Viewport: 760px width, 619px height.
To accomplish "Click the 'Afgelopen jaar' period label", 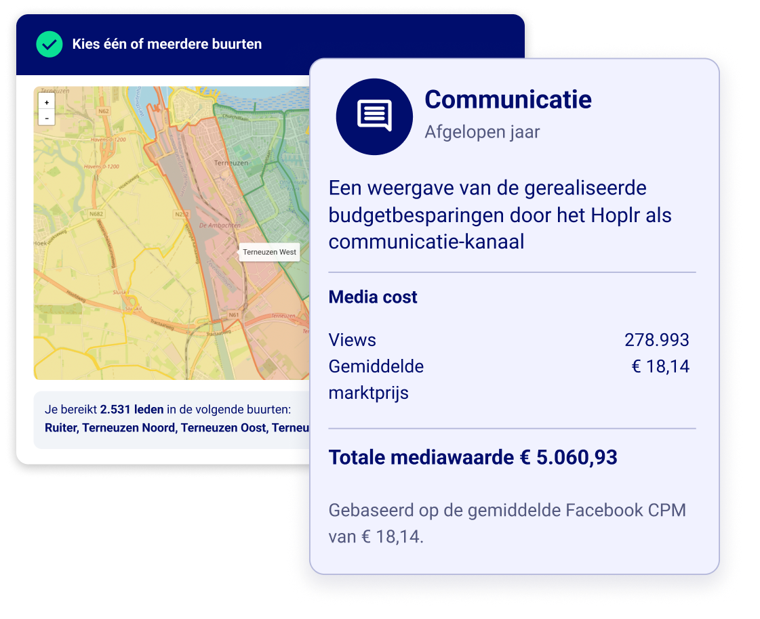I will point(482,131).
